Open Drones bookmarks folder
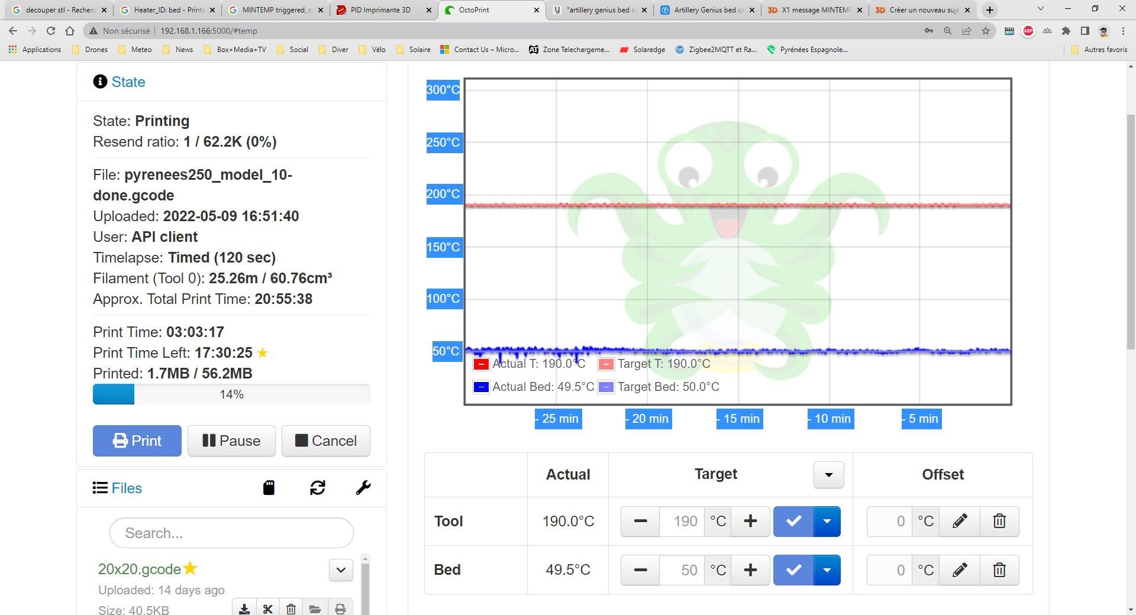The image size is (1136, 615). (90, 50)
